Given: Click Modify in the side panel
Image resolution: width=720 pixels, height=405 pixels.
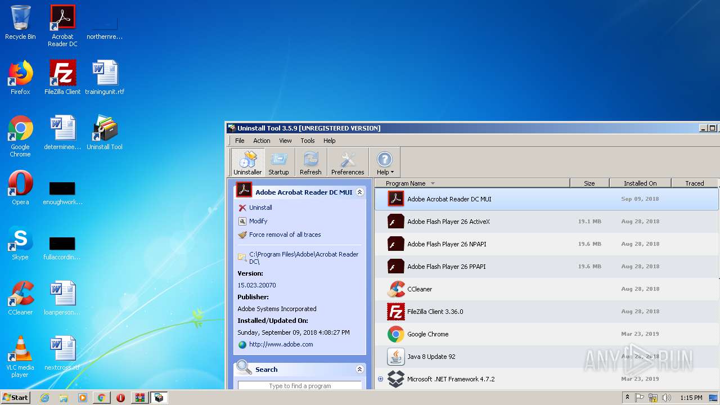Looking at the screenshot, I should click(x=258, y=221).
